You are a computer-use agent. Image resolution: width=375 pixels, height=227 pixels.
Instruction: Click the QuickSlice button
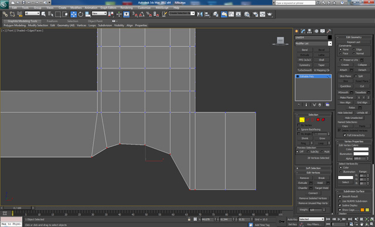coord(345,86)
